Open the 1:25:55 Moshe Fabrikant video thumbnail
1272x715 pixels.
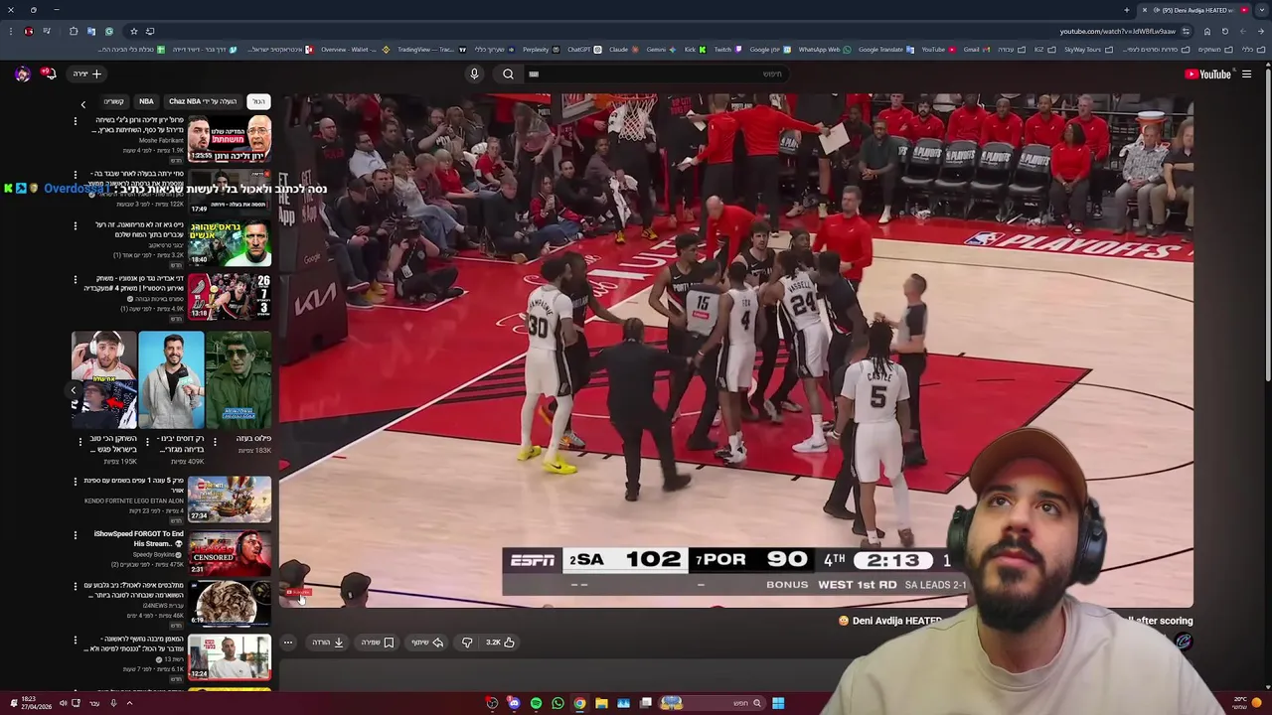coord(230,138)
